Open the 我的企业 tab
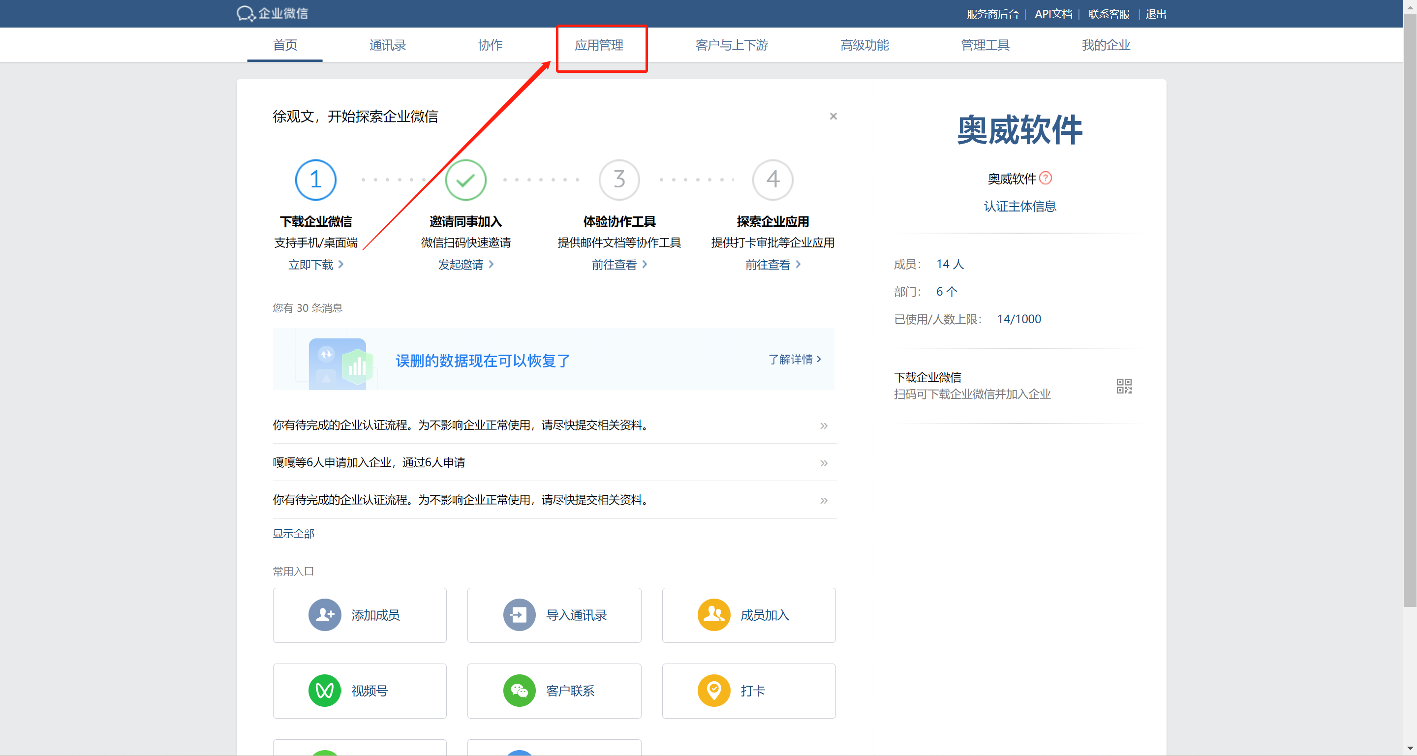The height and width of the screenshot is (756, 1417). pyautogui.click(x=1106, y=45)
